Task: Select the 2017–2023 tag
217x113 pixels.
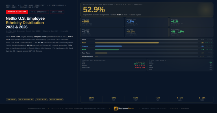Action: [57, 12]
